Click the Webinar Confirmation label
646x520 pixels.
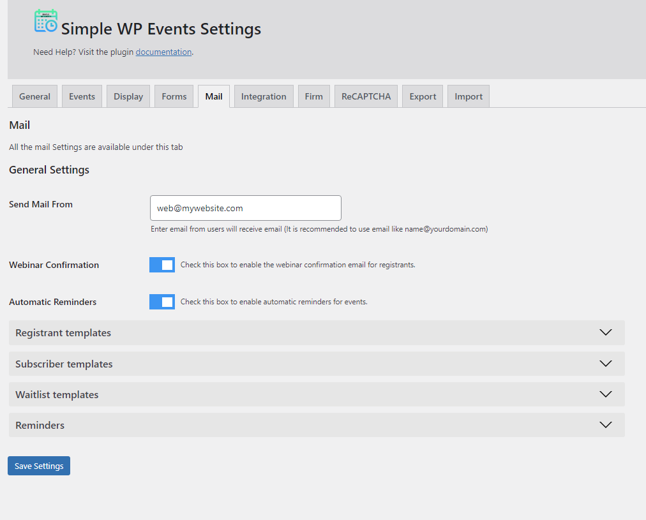click(54, 265)
